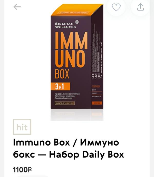Click the snowflake emblem on the package
Image resolution: width=154 pixels, height=177 pixels.
tap(77, 22)
